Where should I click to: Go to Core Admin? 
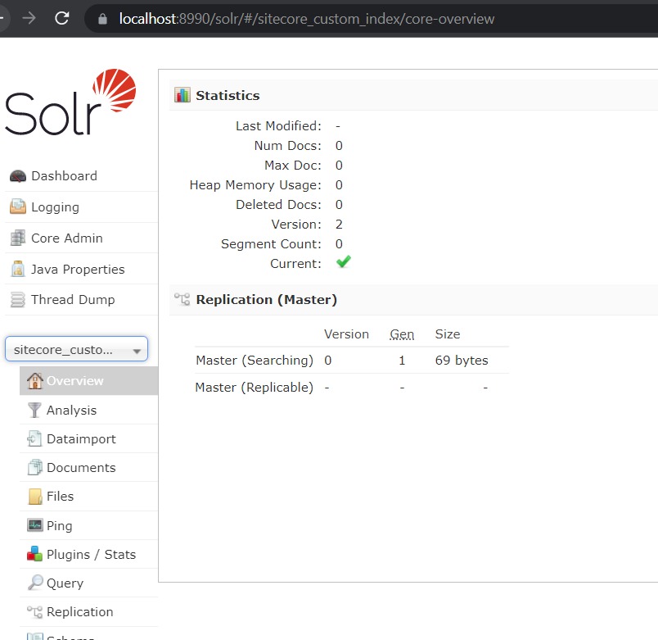click(x=67, y=238)
